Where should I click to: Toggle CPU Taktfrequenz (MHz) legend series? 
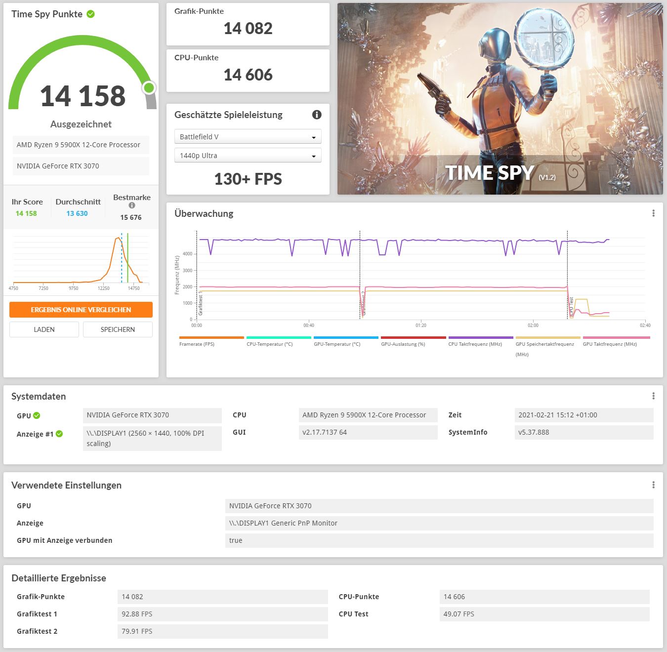coord(480,341)
